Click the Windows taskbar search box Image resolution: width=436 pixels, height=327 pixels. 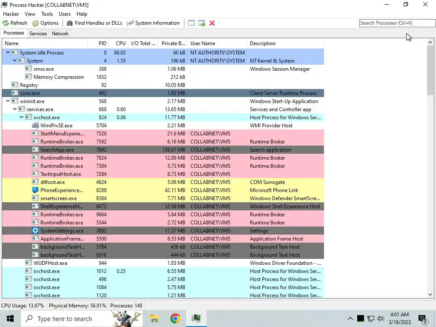point(82,318)
